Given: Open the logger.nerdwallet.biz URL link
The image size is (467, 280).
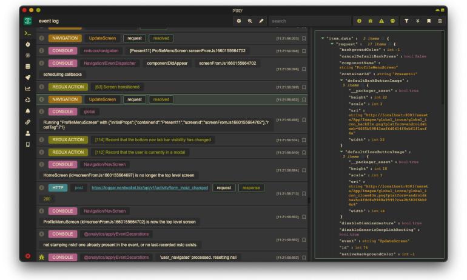Looking at the screenshot, I should pyautogui.click(x=150, y=188).
